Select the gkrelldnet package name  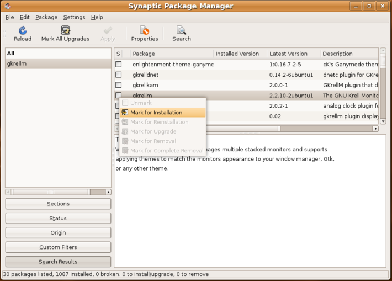click(x=146, y=75)
